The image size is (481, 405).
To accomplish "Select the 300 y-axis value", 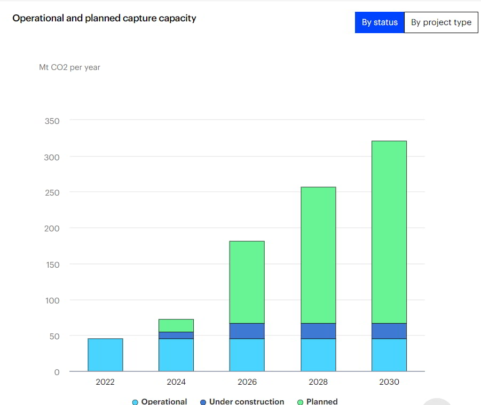I will click(x=52, y=157).
